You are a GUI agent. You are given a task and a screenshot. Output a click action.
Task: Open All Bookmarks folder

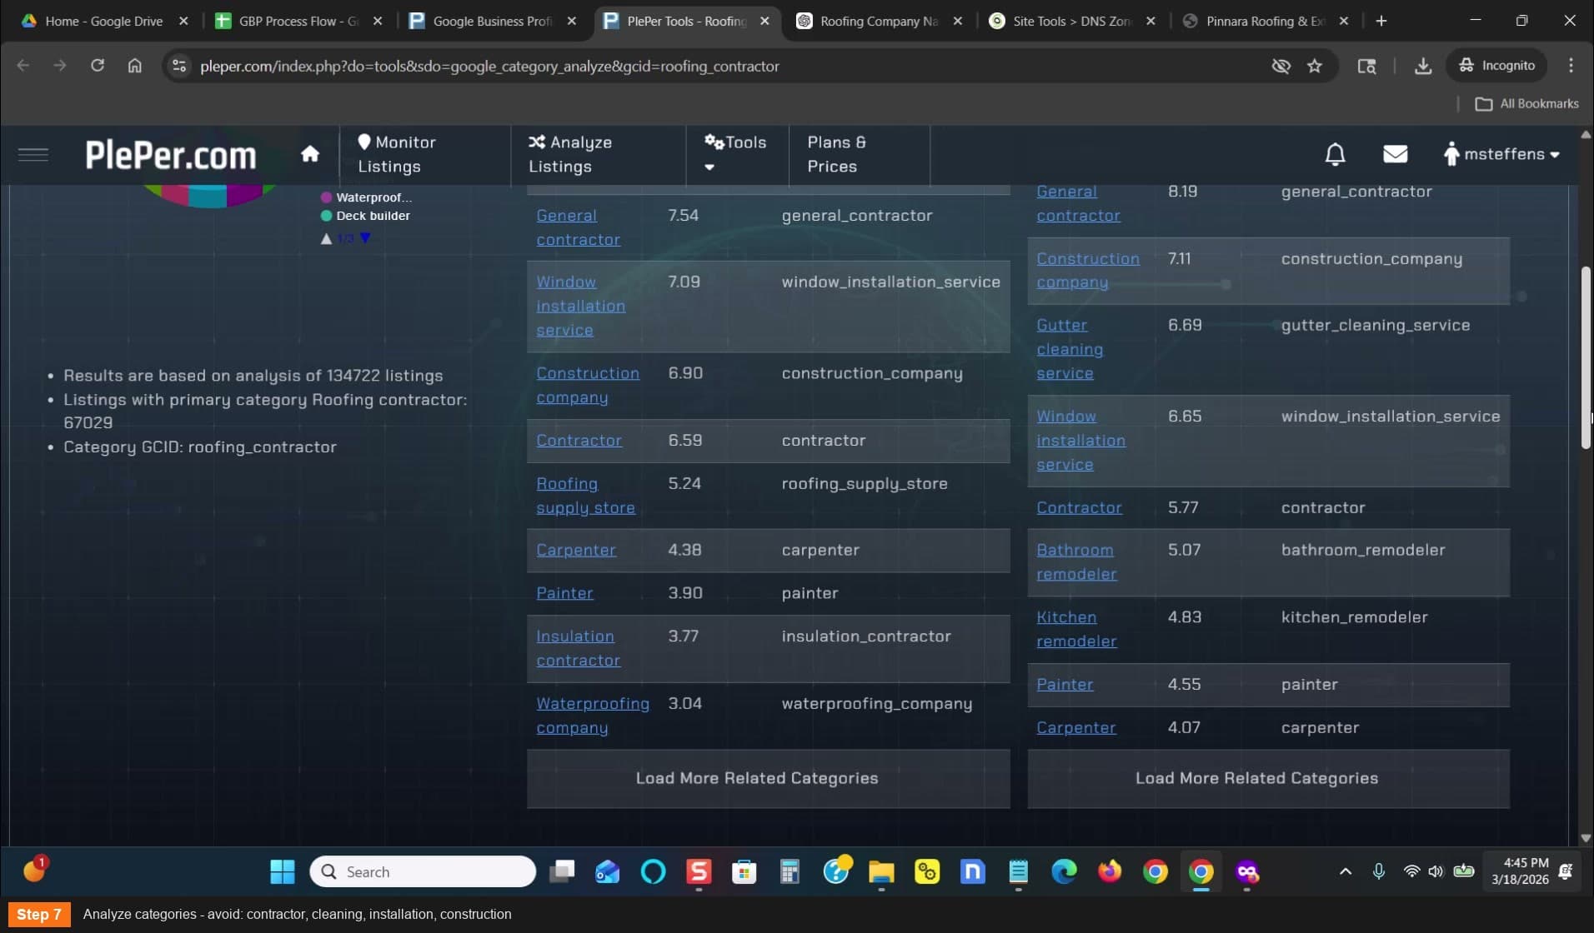(1526, 103)
